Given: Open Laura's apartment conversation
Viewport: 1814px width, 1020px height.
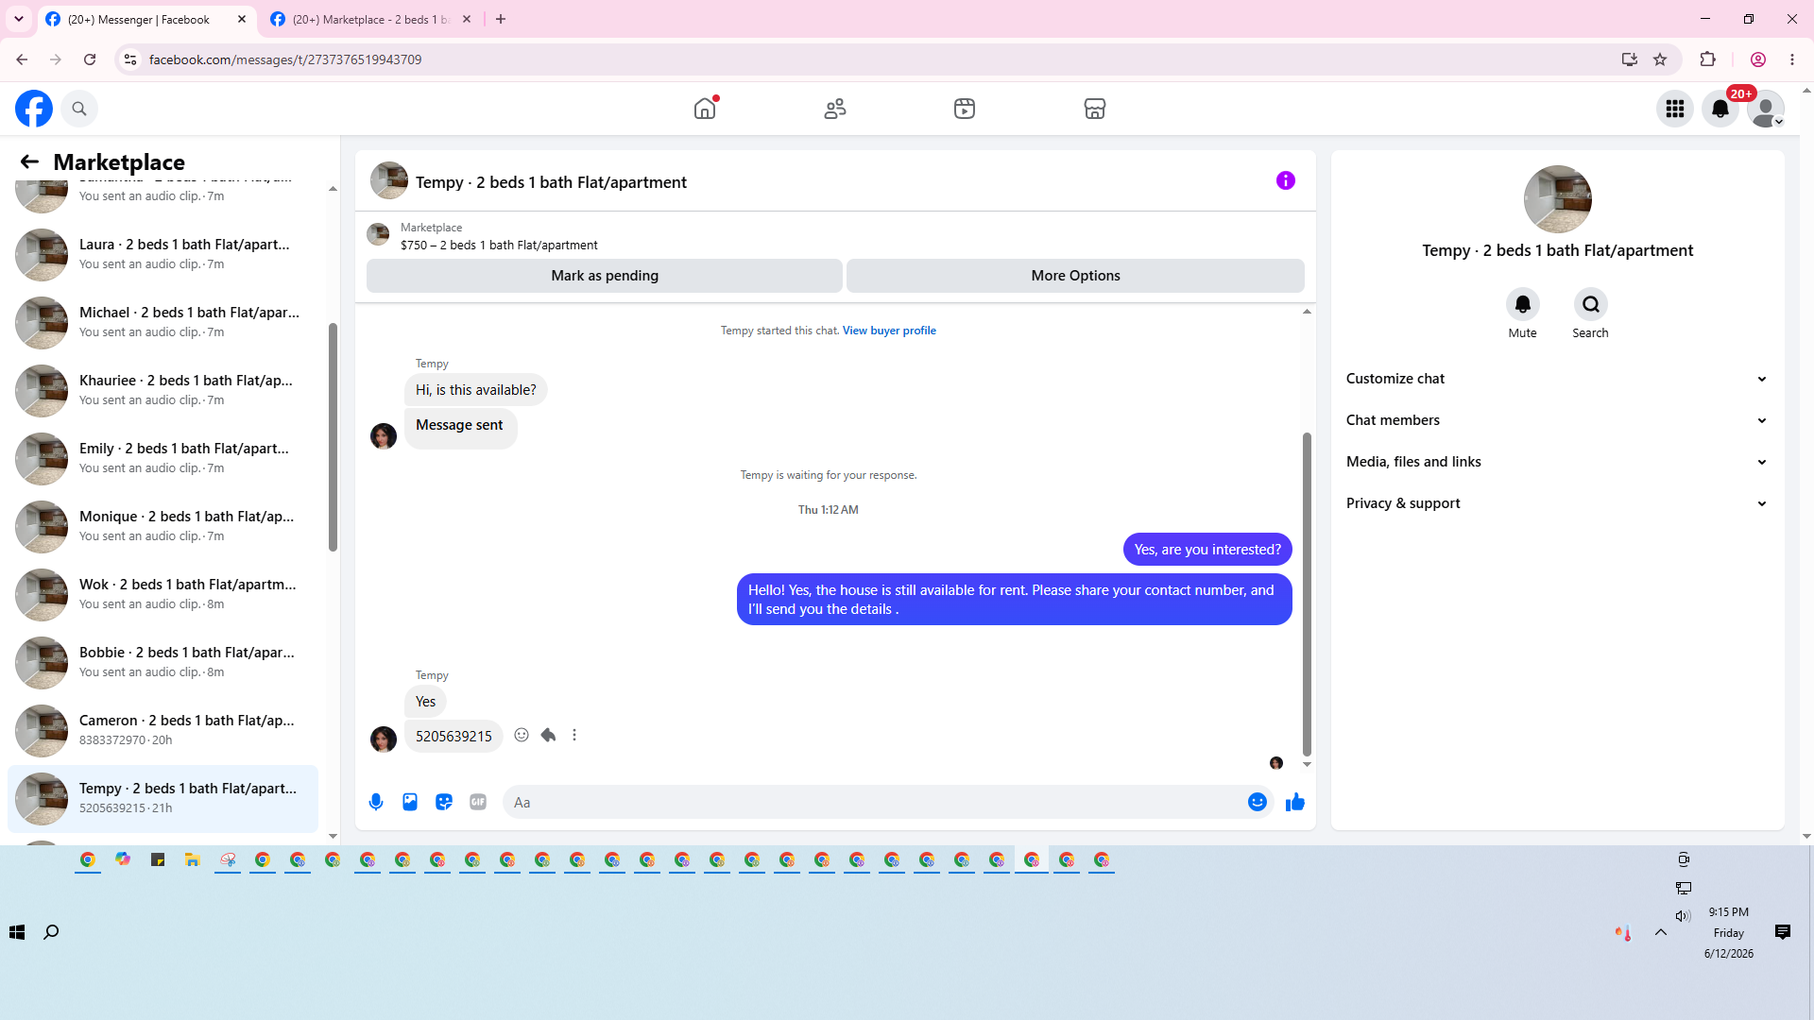Looking at the screenshot, I should click(x=163, y=254).
